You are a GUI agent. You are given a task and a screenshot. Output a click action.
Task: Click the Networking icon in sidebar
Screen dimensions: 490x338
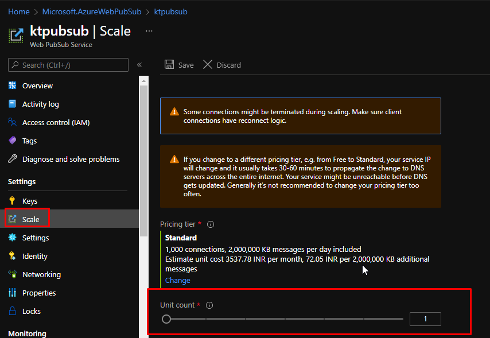[13, 274]
